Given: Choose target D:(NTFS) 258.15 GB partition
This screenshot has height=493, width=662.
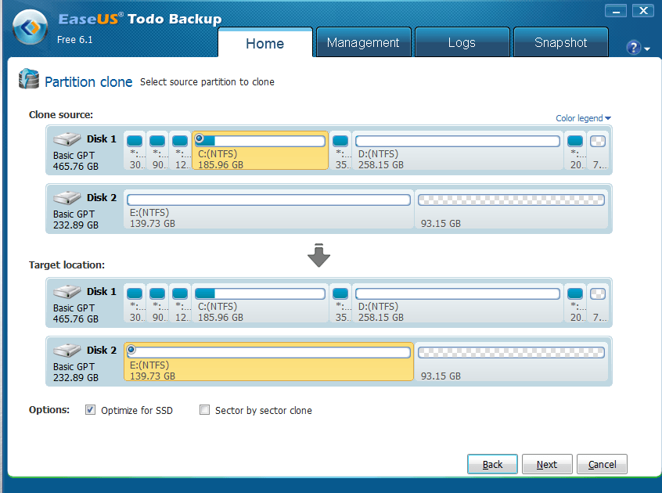Looking at the screenshot, I should coord(458,304).
